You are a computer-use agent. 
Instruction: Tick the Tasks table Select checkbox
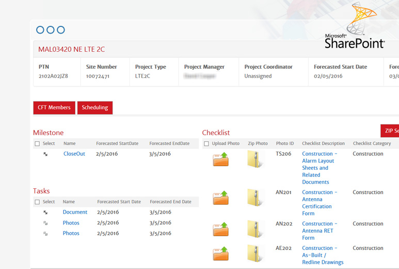(x=37, y=202)
